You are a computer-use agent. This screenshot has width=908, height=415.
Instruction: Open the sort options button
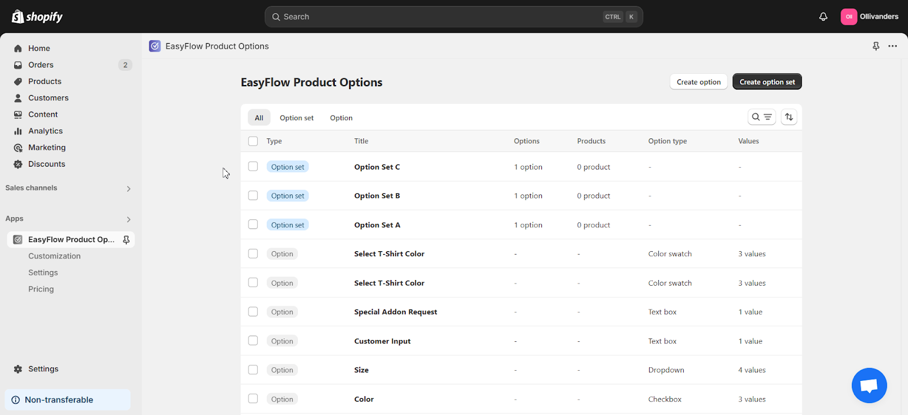coord(789,117)
